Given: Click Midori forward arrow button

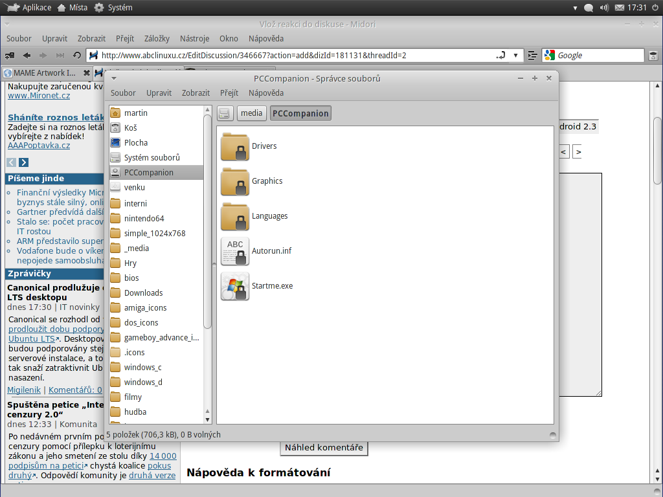Looking at the screenshot, I should click(43, 56).
